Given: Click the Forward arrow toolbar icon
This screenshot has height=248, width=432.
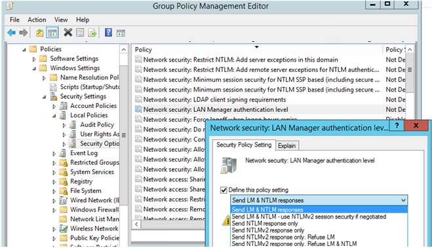Looking at the screenshot, I should (x=24, y=33).
